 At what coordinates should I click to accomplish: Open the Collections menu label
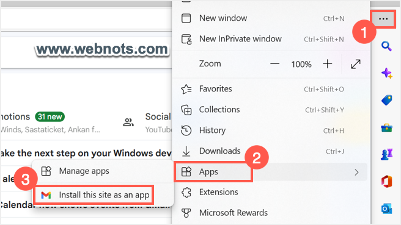219,109
